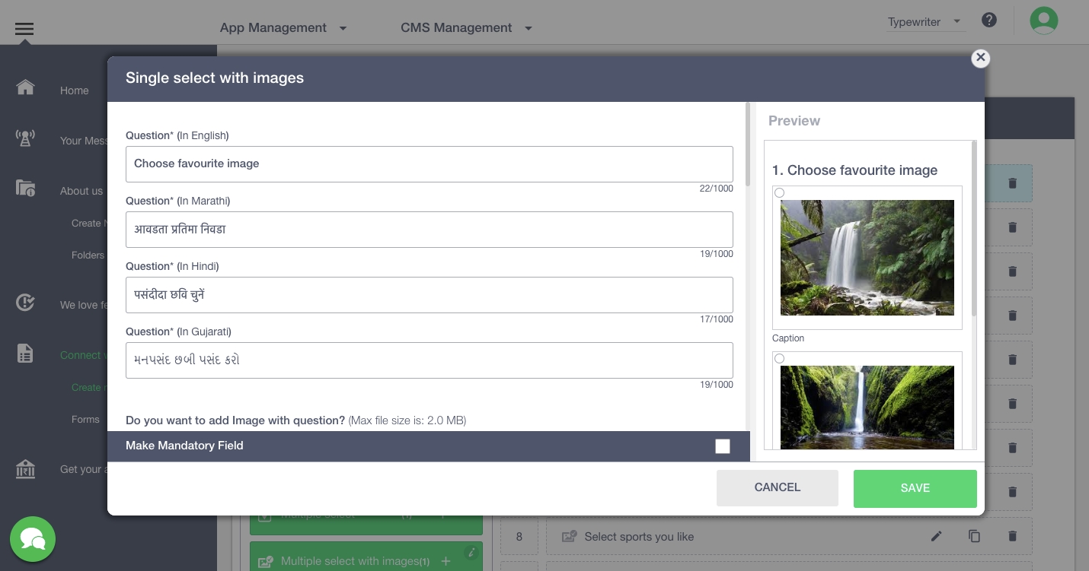Click the Forms sidebar menu item
1089x571 pixels.
pos(85,419)
